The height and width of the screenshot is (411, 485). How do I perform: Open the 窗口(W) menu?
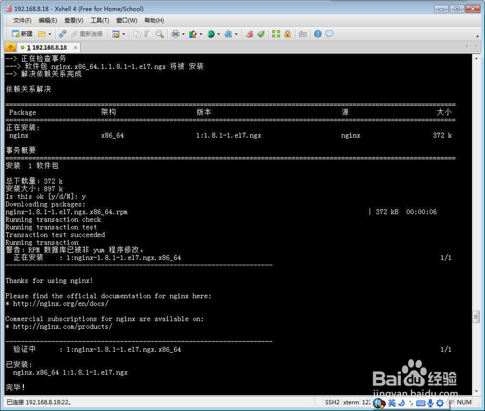(127, 20)
